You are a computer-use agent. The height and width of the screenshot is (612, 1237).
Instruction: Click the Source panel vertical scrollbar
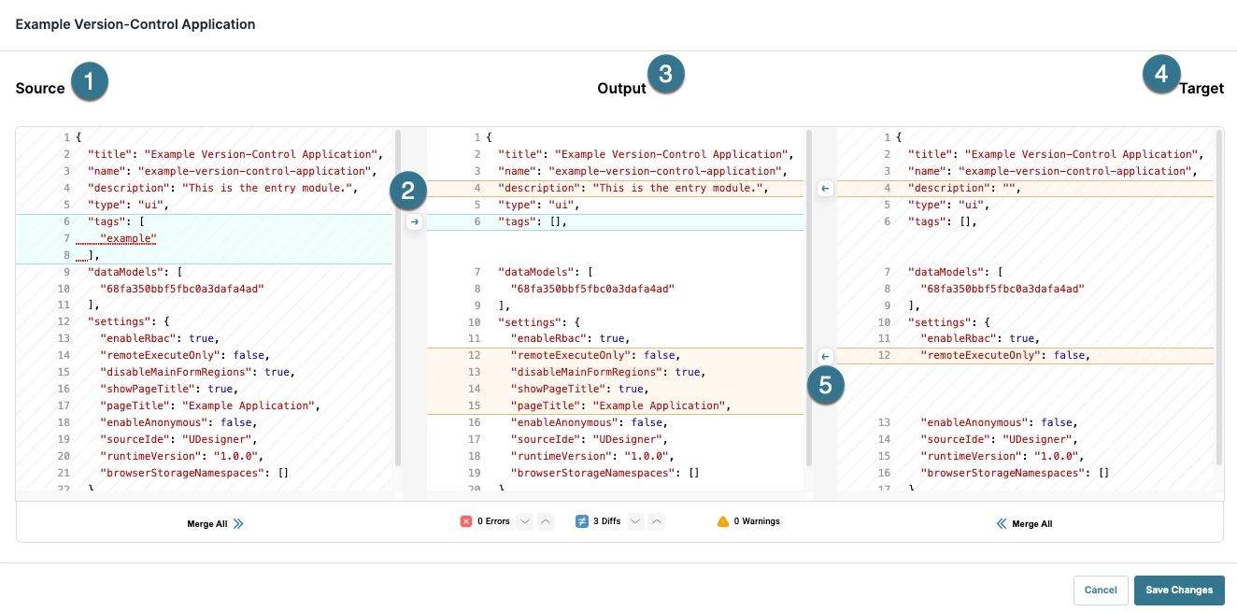point(397,308)
